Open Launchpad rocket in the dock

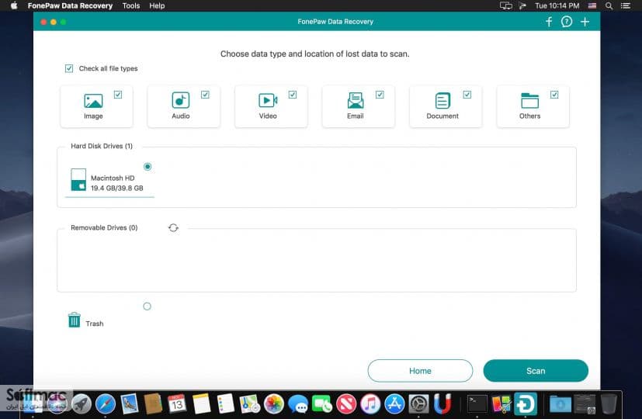(81, 403)
